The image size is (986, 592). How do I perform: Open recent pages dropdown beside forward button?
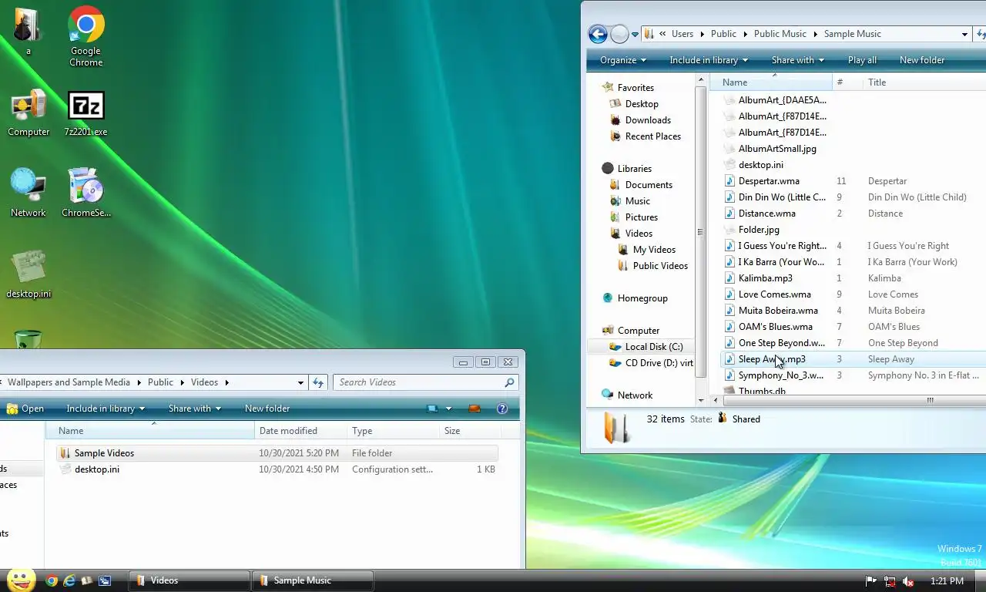pos(636,34)
